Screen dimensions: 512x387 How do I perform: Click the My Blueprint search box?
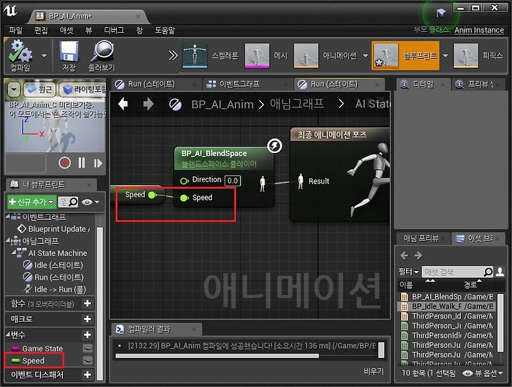tap(68, 202)
